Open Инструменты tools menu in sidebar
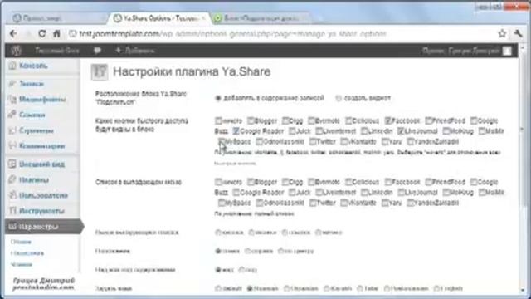The width and height of the screenshot is (531, 299). point(41,211)
